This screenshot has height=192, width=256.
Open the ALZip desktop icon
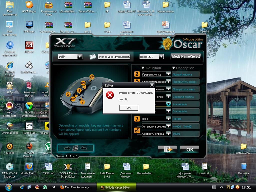click(x=9, y=88)
